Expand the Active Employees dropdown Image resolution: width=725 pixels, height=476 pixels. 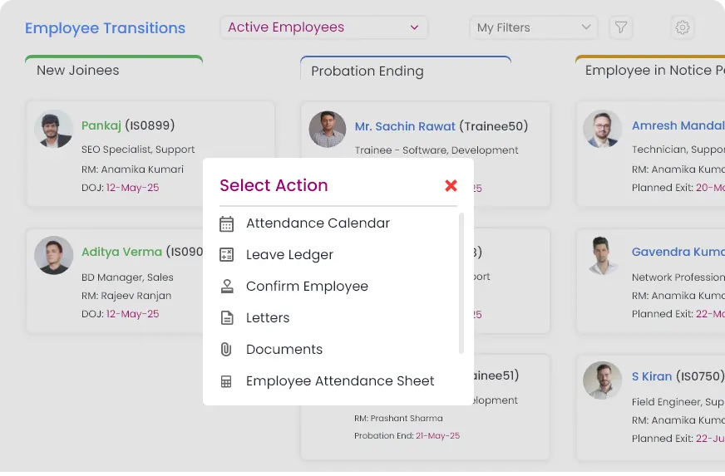(x=323, y=27)
